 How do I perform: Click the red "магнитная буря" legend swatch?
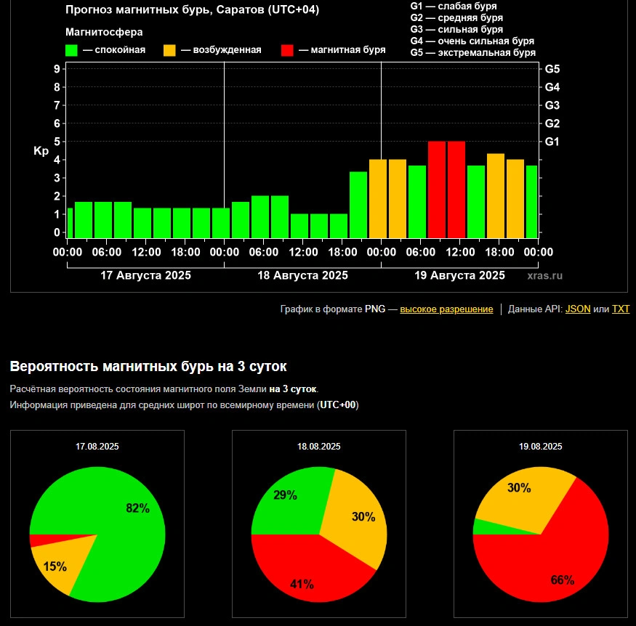click(287, 50)
